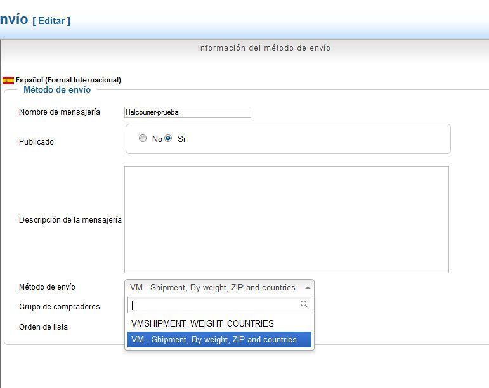
Task: Click the Español (Formal Internacional) label
Action: [x=68, y=80]
